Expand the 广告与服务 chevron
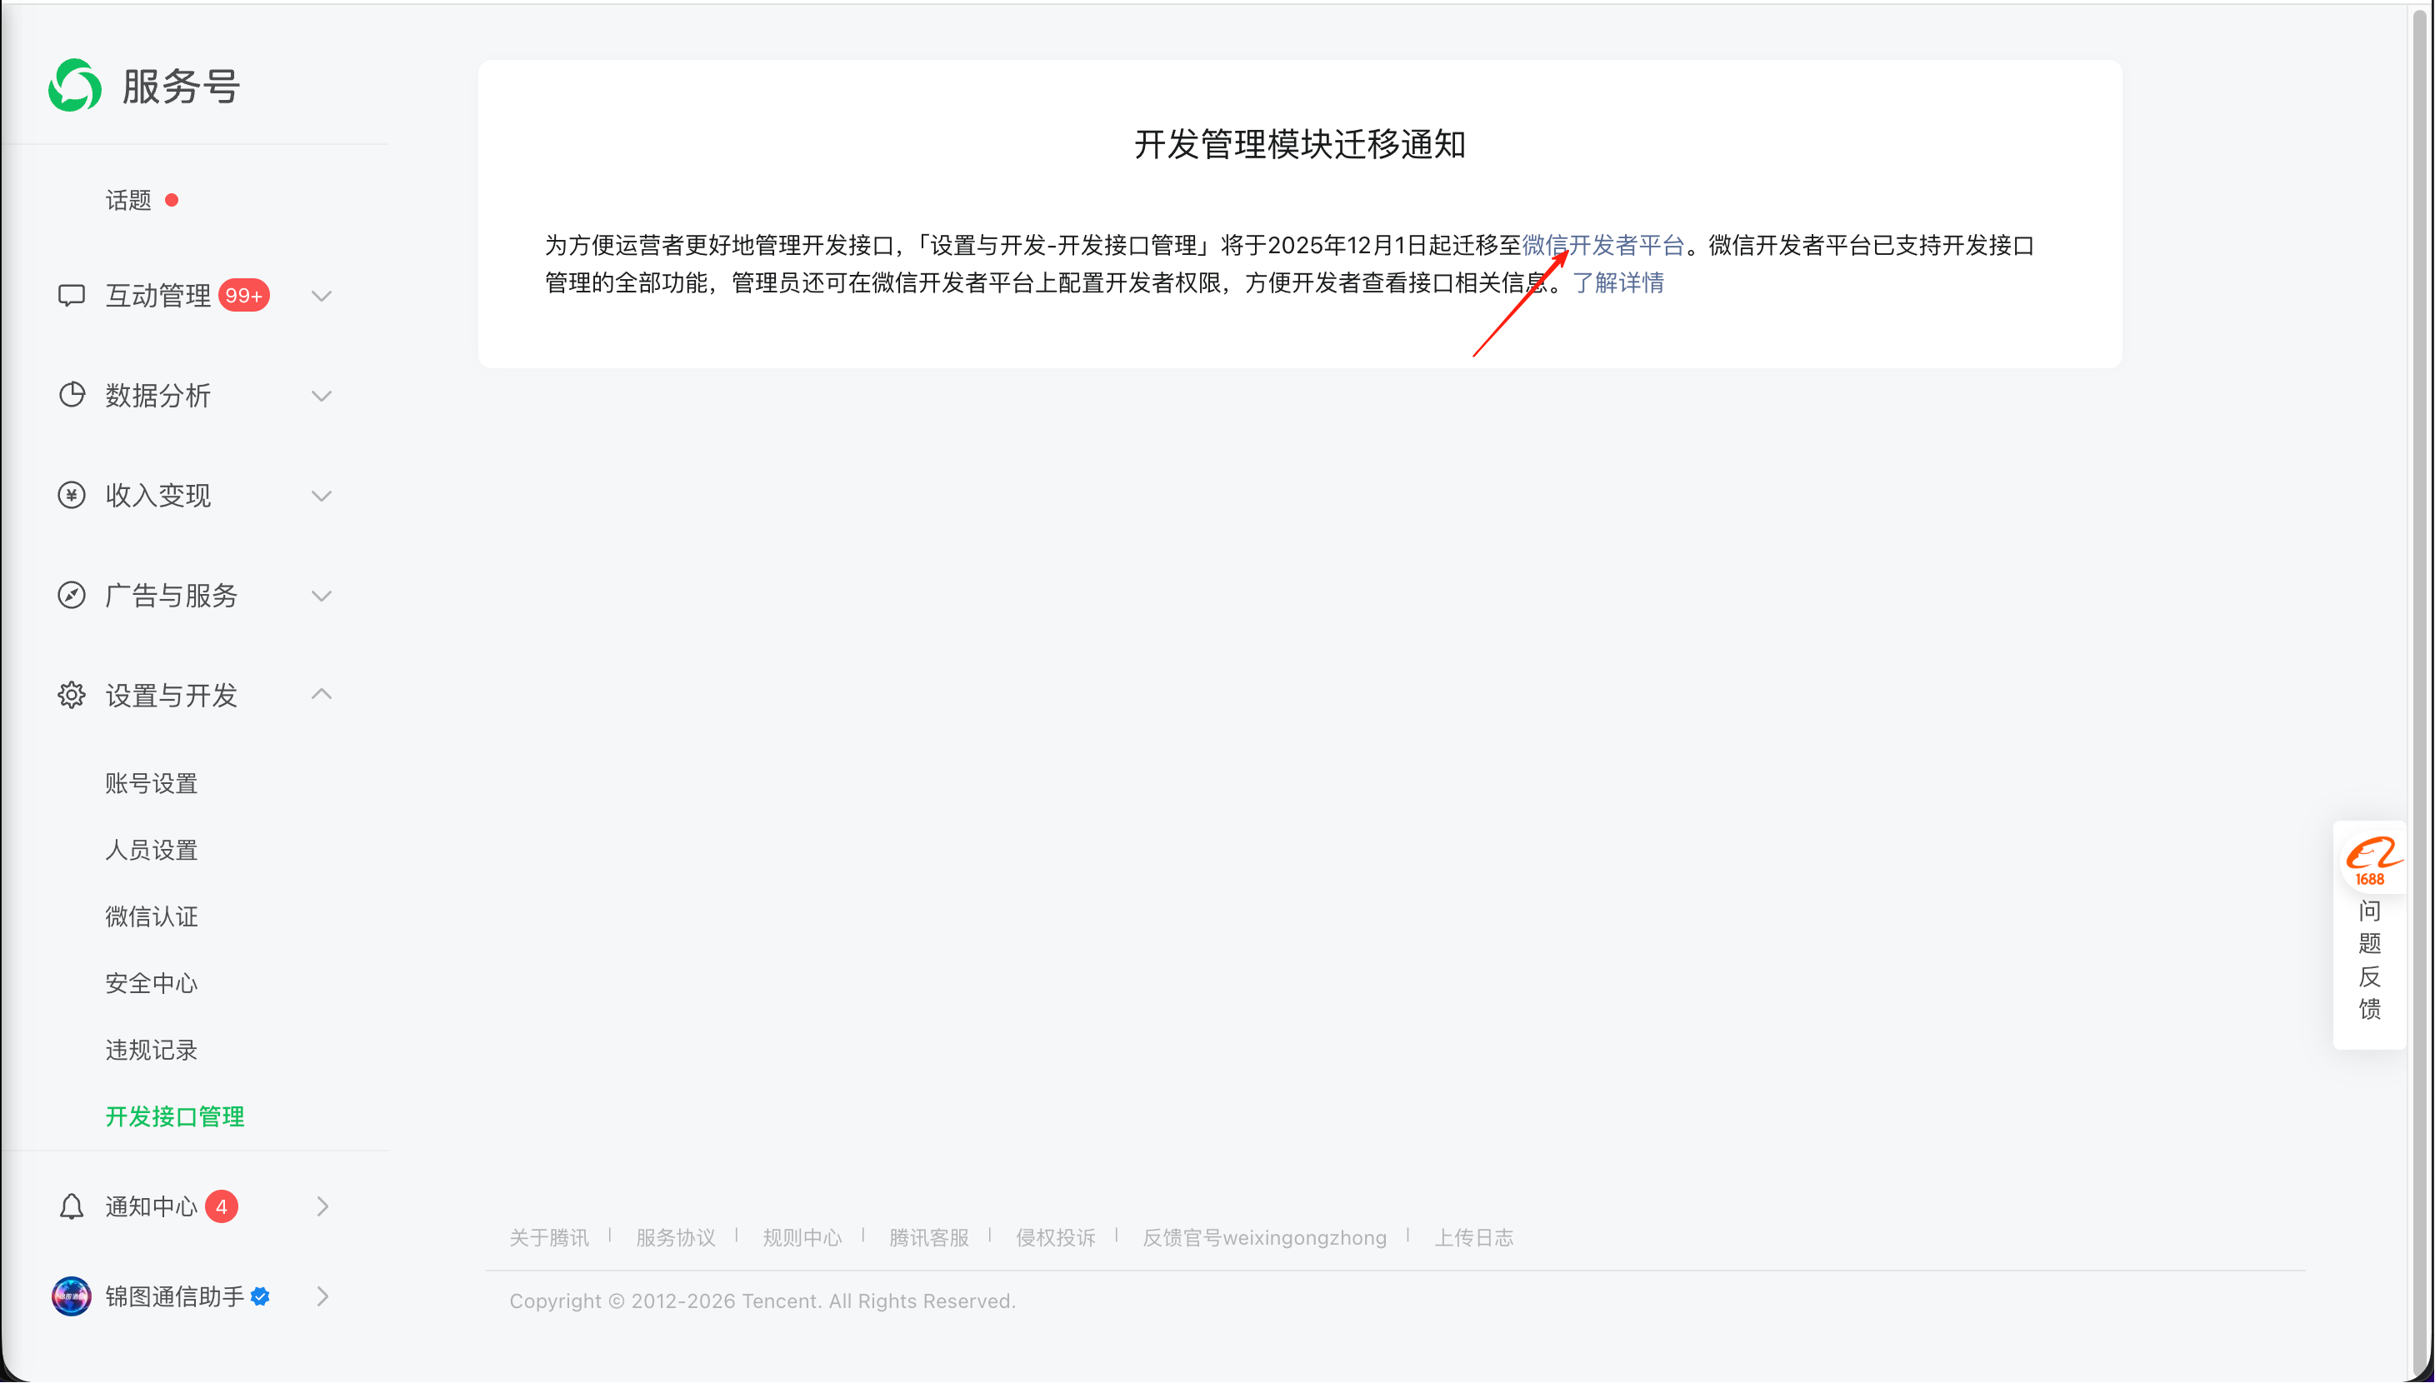Image resolution: width=2435 pixels, height=1383 pixels. (x=322, y=597)
